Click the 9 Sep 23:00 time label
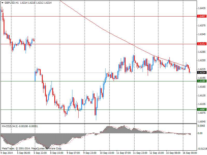Screen dimensions: 207x155 tap(90, 153)
